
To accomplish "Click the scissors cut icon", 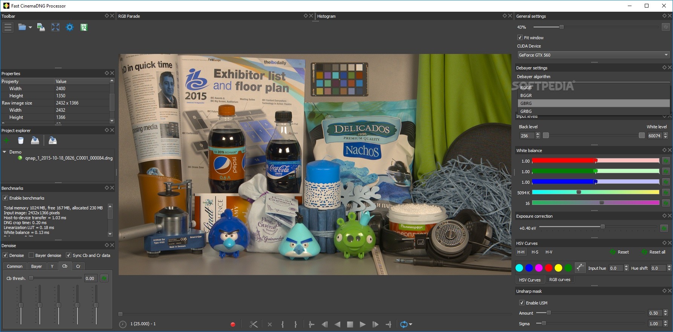I will coord(254,324).
